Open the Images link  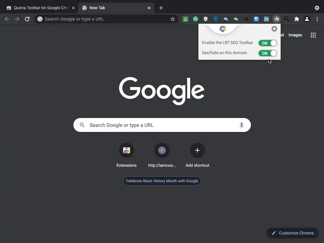[x=295, y=35]
